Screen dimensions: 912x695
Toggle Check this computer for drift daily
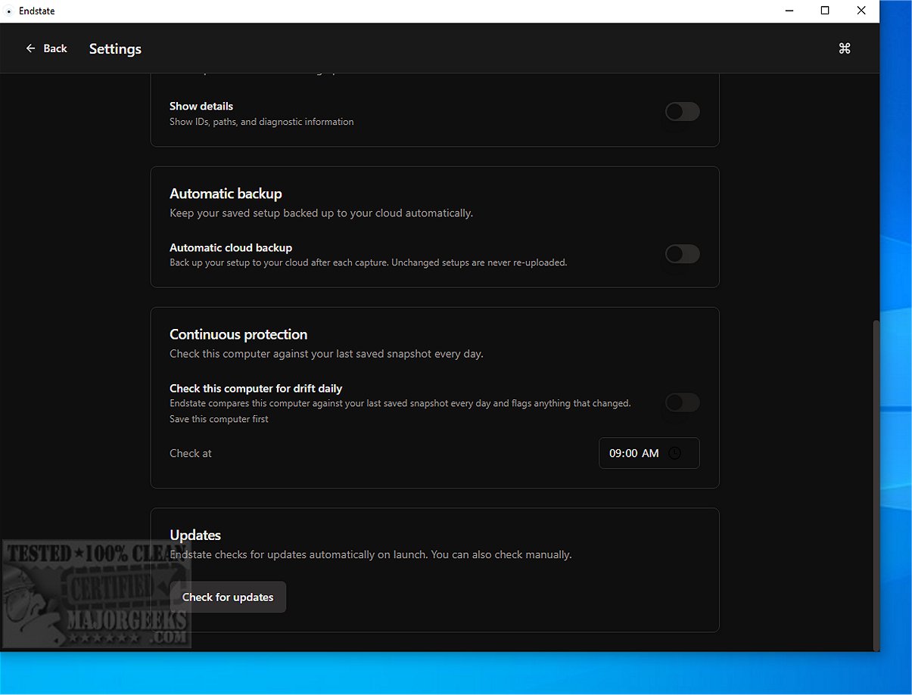point(682,403)
